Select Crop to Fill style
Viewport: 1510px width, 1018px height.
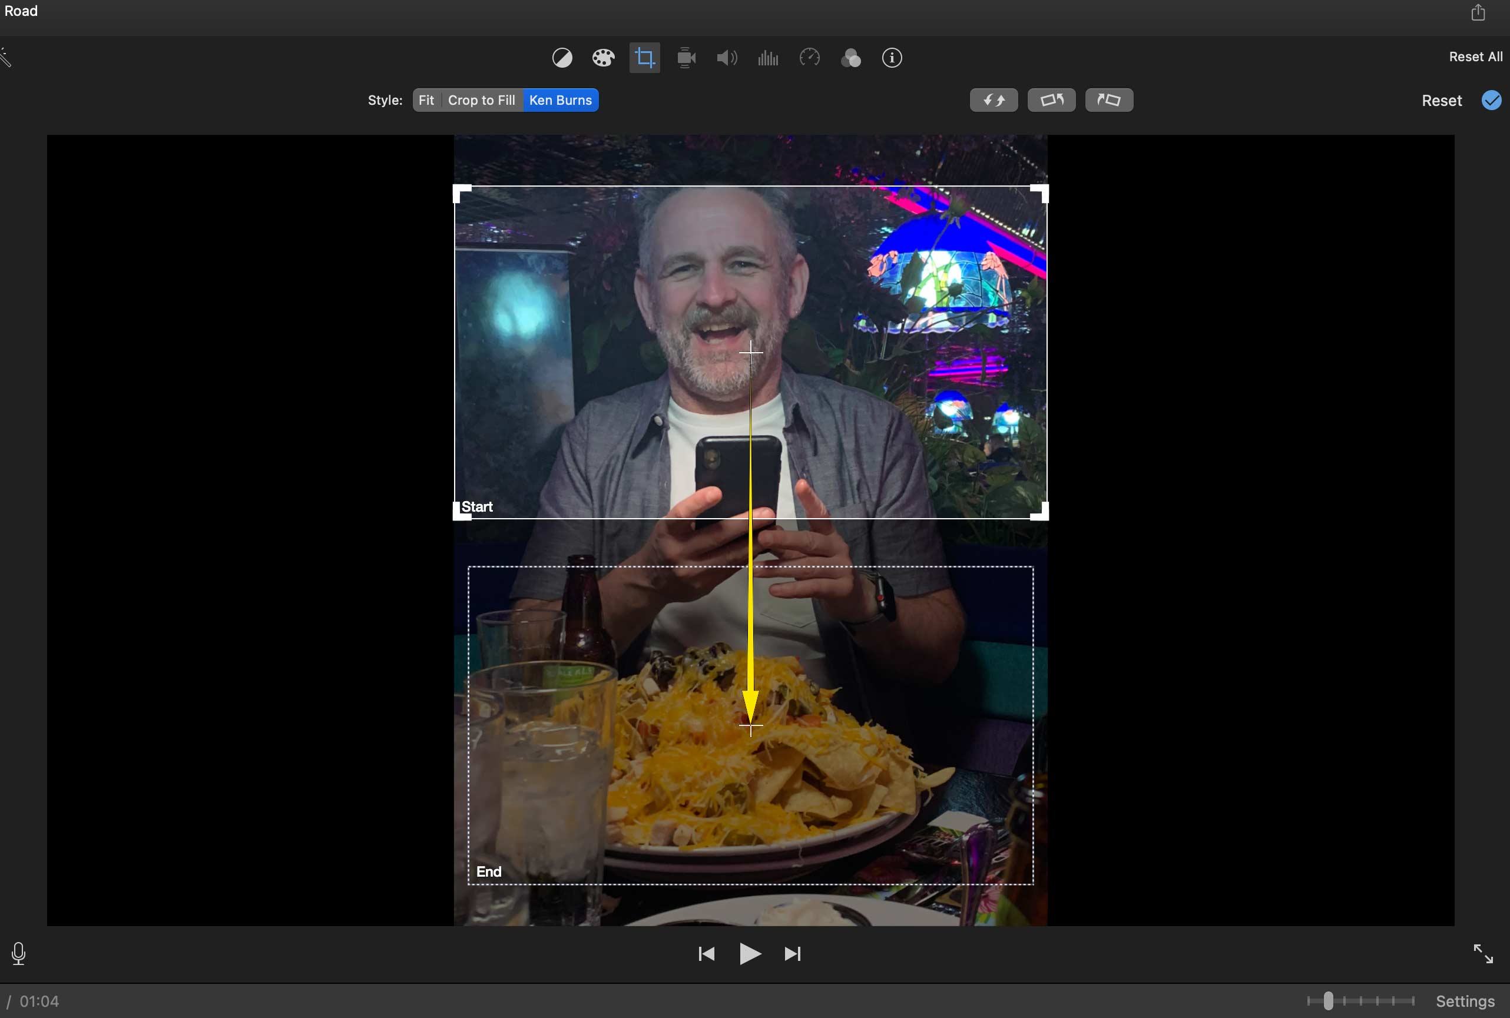pyautogui.click(x=481, y=101)
